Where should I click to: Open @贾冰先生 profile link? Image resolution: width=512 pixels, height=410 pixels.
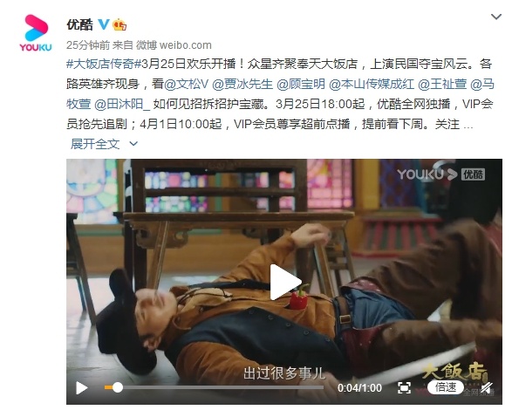[x=242, y=84]
